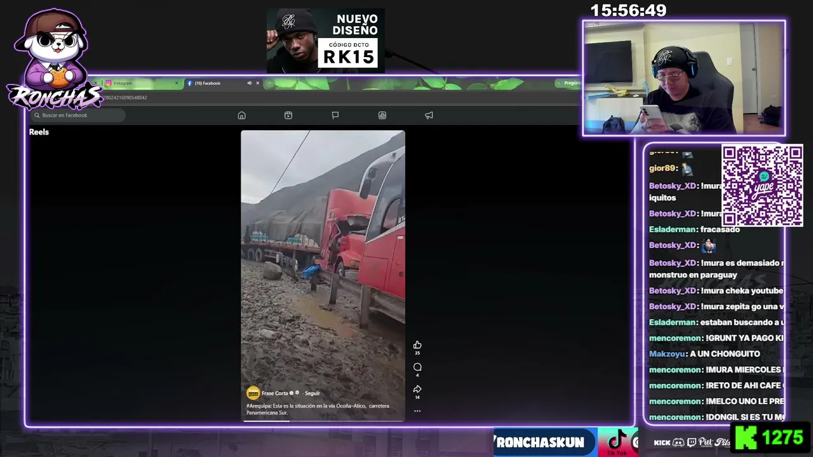Viewport: 813px width, 457px height.
Task: Click mencoremon's '!RETO DE AHI CAFE' message
Action: click(716, 385)
